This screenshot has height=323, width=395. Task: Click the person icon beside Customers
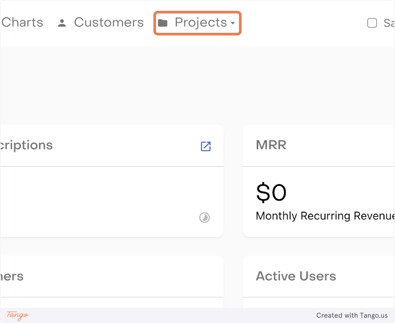click(x=62, y=23)
